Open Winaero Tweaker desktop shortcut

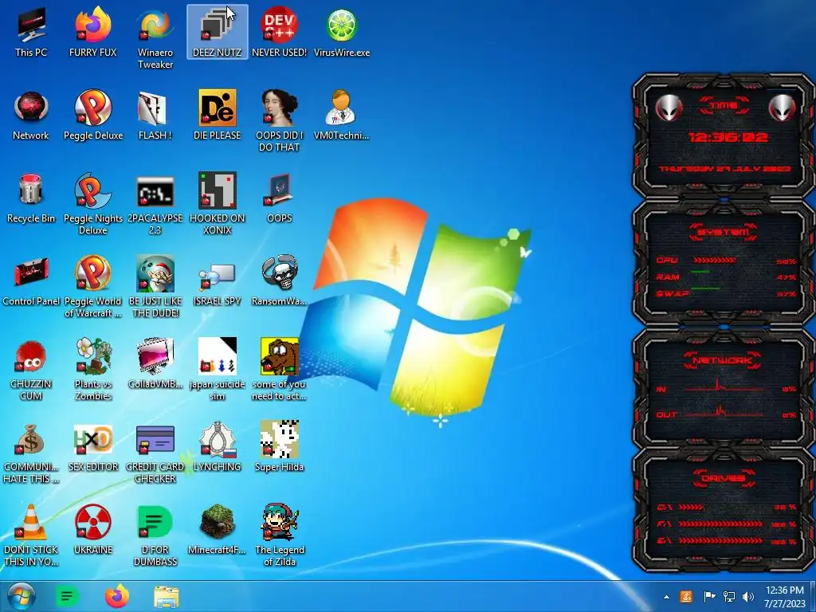click(155, 37)
